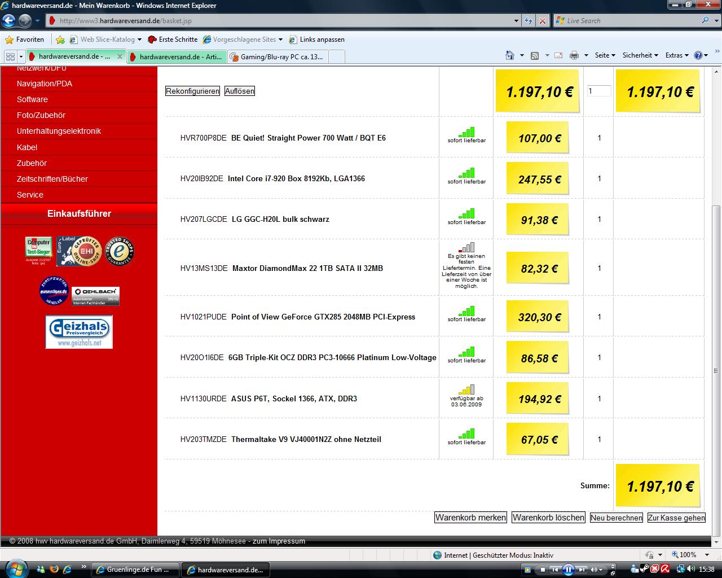
Task: Click the Rekonfigurieren button
Action: click(192, 91)
